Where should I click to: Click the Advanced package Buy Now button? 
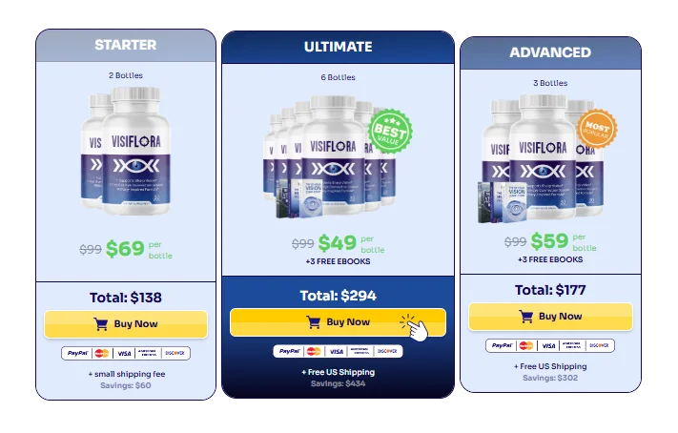tap(550, 317)
